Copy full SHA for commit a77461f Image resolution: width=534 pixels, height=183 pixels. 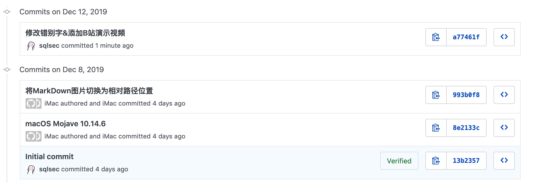click(x=436, y=37)
